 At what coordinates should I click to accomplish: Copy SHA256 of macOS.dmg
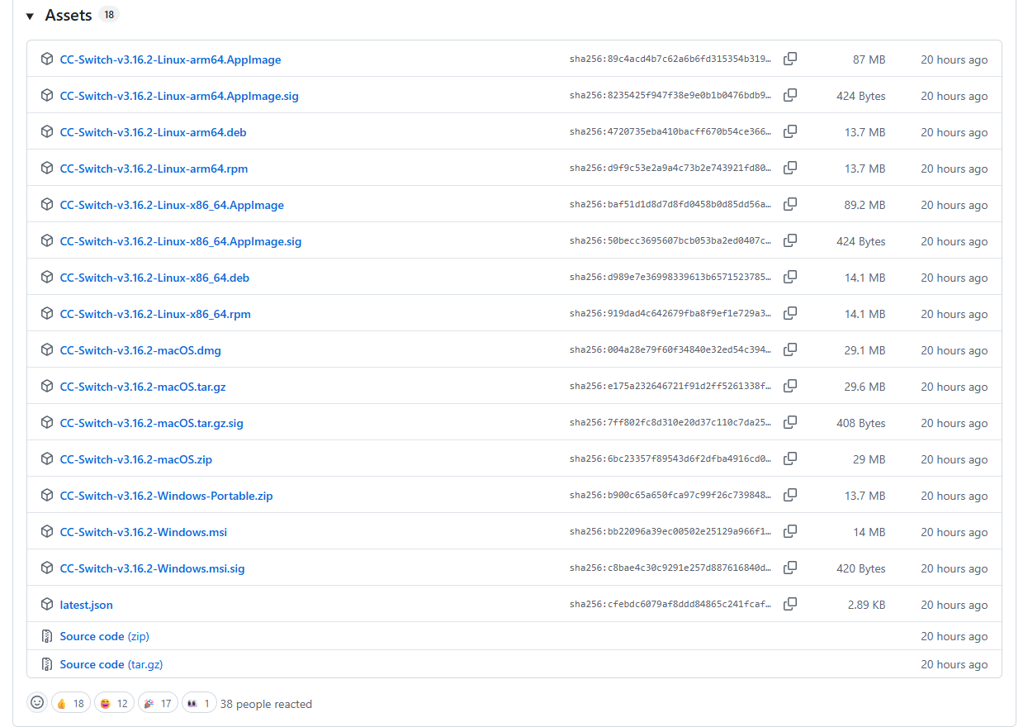790,349
